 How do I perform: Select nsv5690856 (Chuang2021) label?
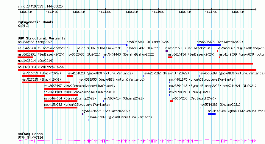point(190,92)
